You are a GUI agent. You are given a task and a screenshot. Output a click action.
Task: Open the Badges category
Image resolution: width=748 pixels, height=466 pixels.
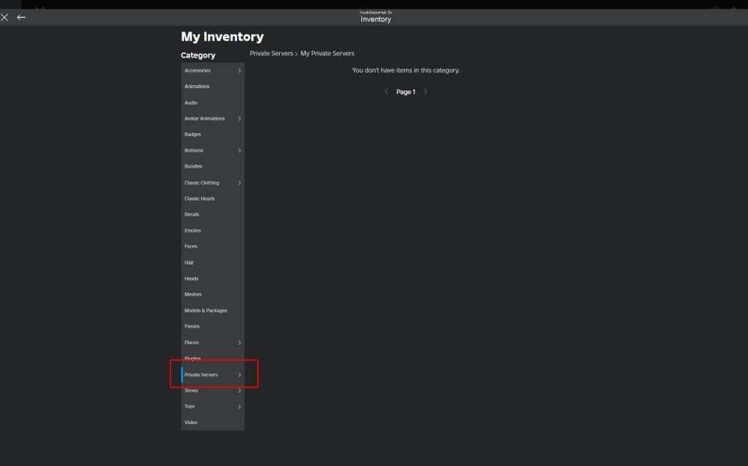coord(192,134)
